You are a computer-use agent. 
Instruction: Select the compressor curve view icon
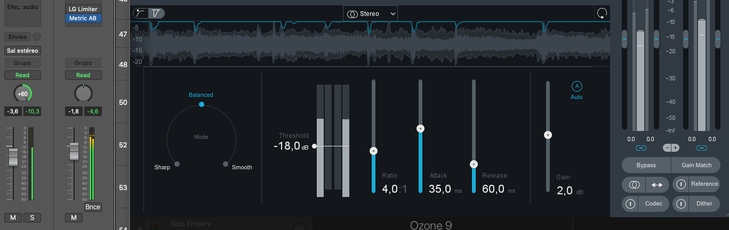(x=141, y=13)
